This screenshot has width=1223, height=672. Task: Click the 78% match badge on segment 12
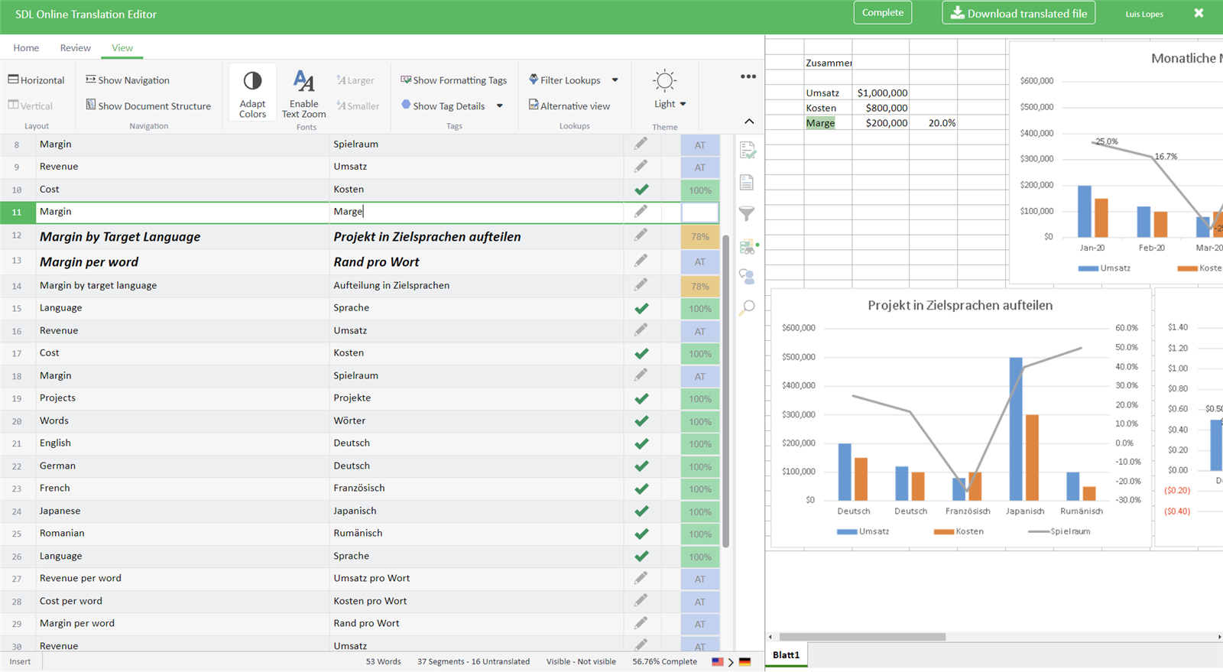click(x=700, y=237)
